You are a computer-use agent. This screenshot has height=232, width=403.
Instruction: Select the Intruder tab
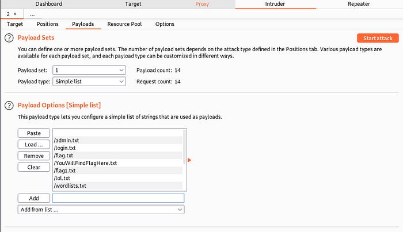point(275,4)
